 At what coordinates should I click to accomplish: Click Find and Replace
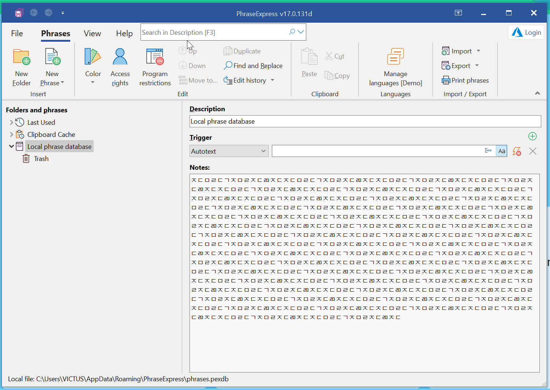pyautogui.click(x=253, y=66)
